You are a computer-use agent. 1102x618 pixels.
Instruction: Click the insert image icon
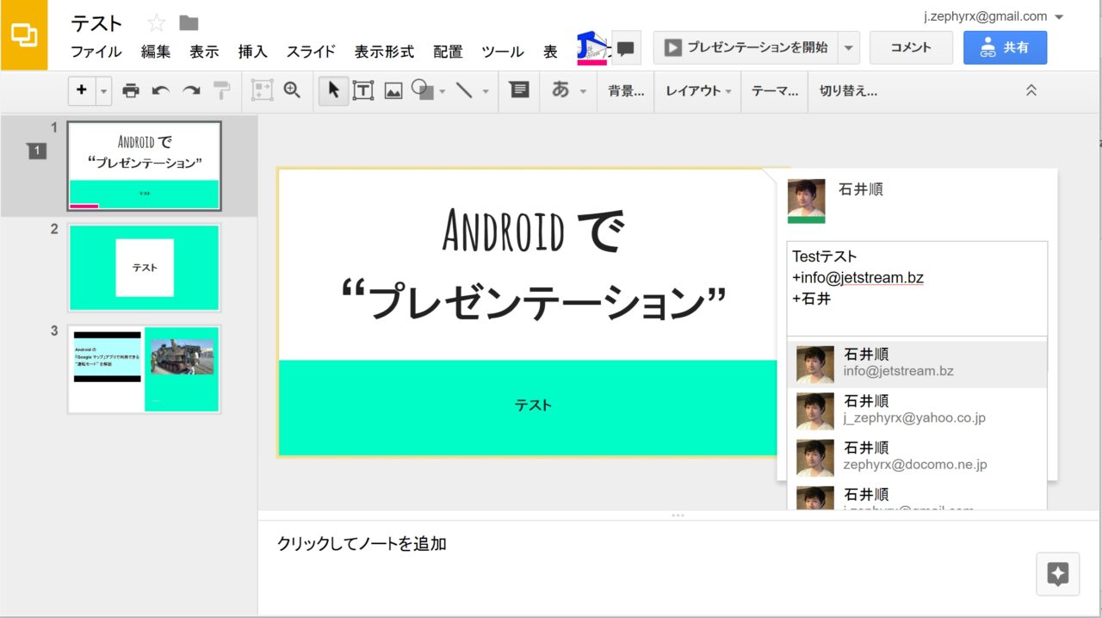coord(393,90)
